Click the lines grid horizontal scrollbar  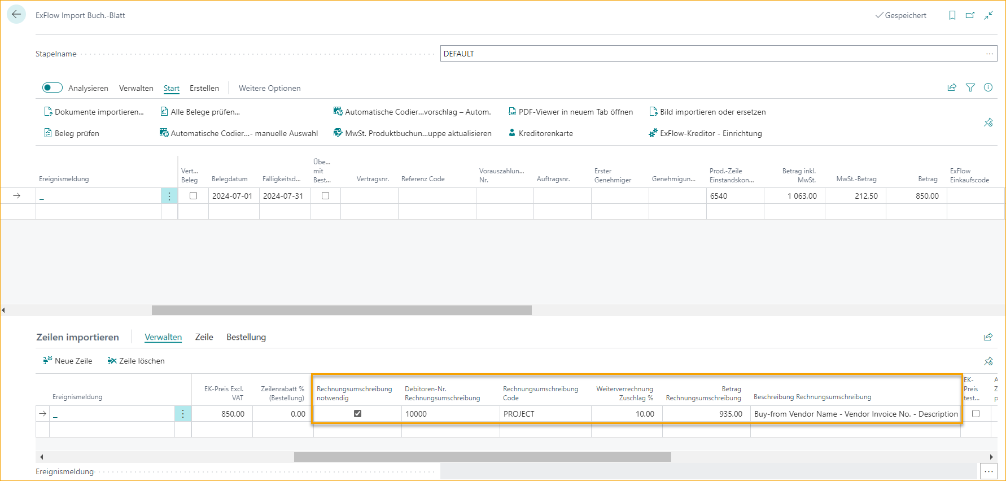tap(483, 457)
